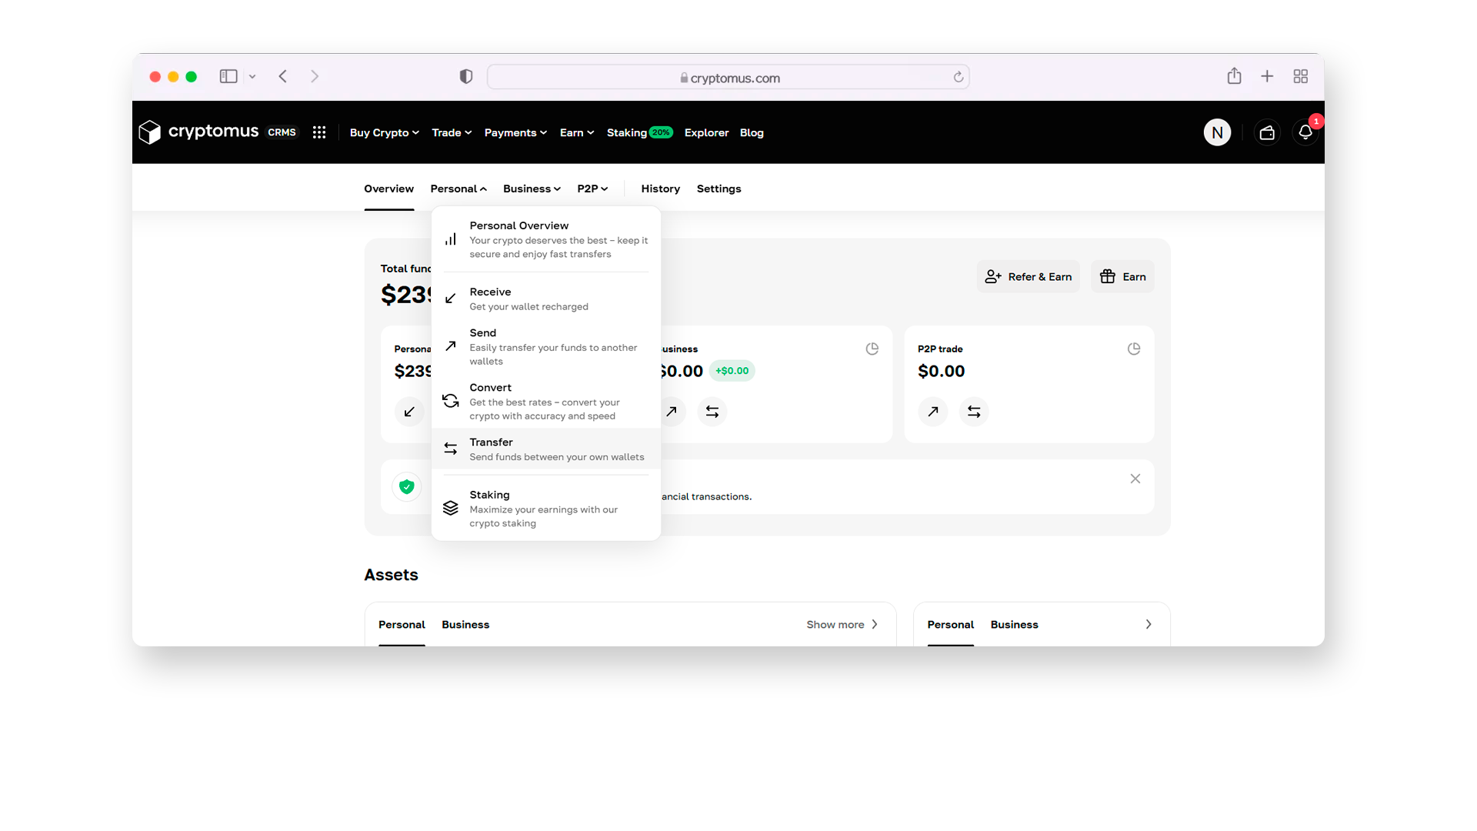Click the green security shield icon
The image size is (1477, 831).
click(407, 486)
